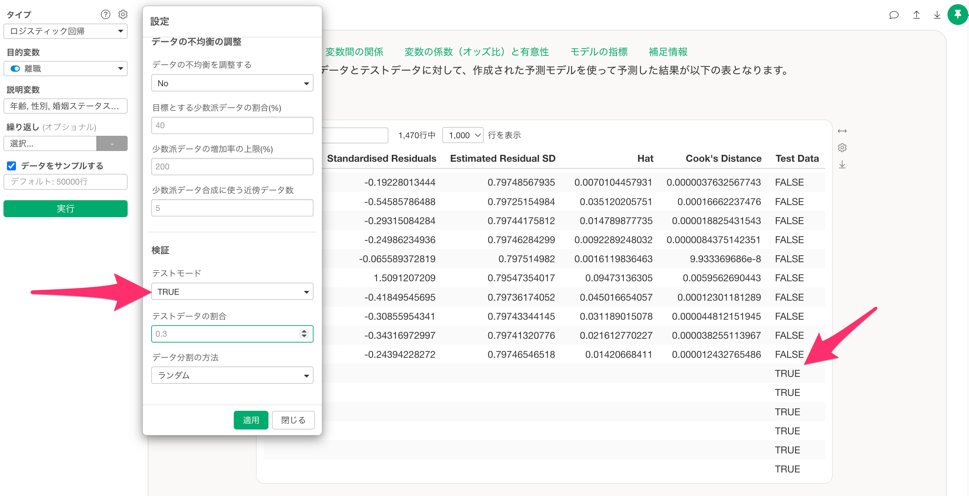Click the table expand-width arrows icon
The height and width of the screenshot is (496, 969).
842,131
